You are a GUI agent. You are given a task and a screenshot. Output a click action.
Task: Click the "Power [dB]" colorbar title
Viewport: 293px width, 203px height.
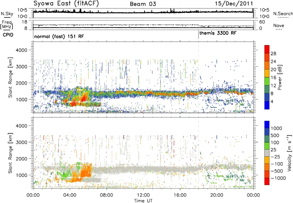point(280,77)
